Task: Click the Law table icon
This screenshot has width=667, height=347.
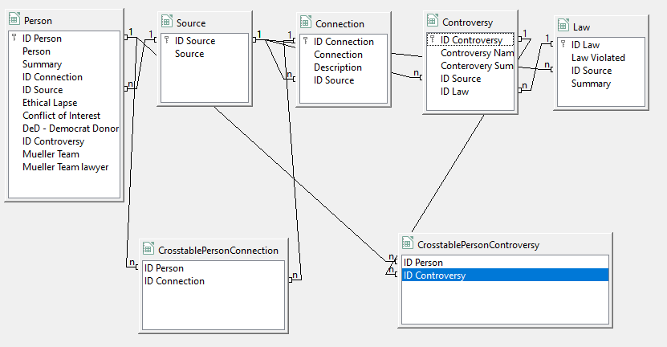Action: (563, 26)
